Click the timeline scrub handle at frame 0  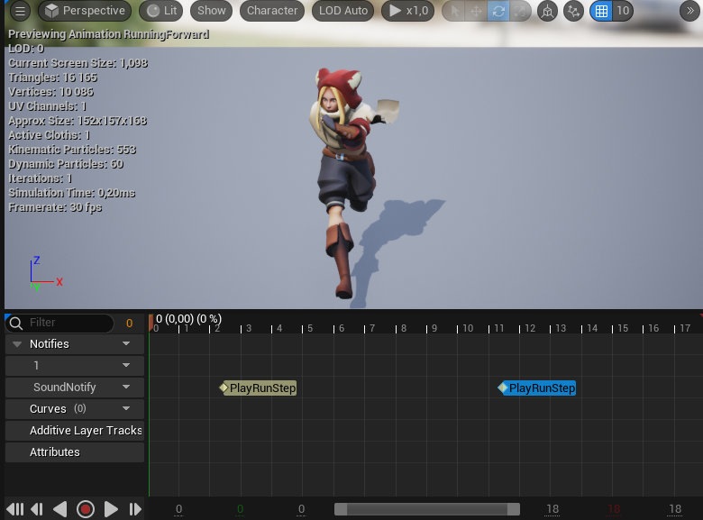click(x=151, y=323)
